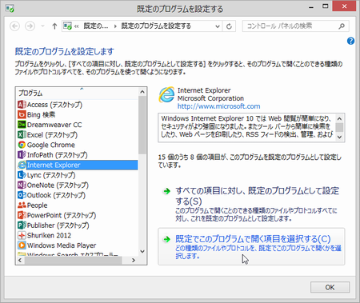
Task: Click the description box scroll up arrow
Action: pos(339,118)
